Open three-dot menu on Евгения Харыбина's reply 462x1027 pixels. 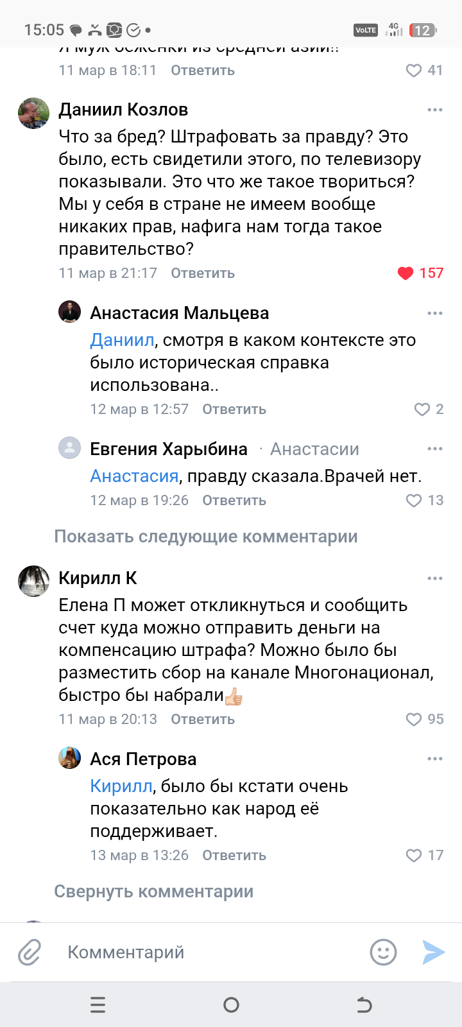pyautogui.click(x=435, y=449)
